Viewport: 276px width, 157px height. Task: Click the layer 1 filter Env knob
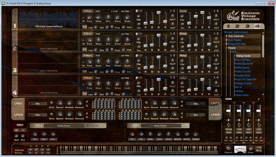point(108,17)
